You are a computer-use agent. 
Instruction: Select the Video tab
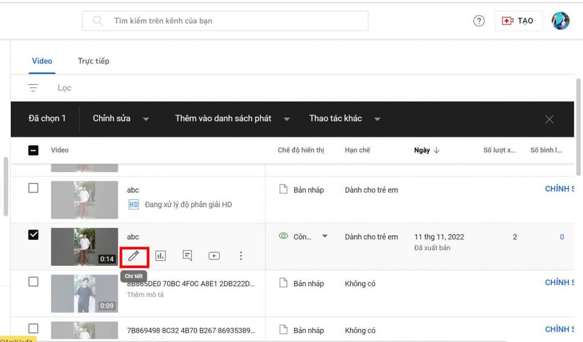click(42, 61)
